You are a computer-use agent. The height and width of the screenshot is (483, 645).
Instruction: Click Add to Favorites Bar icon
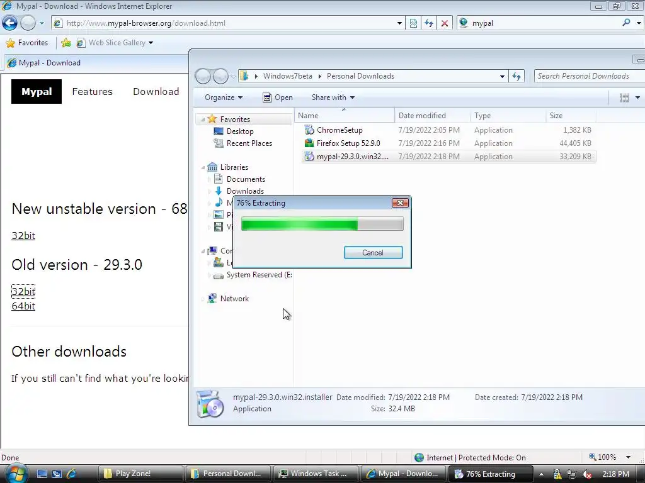click(66, 43)
